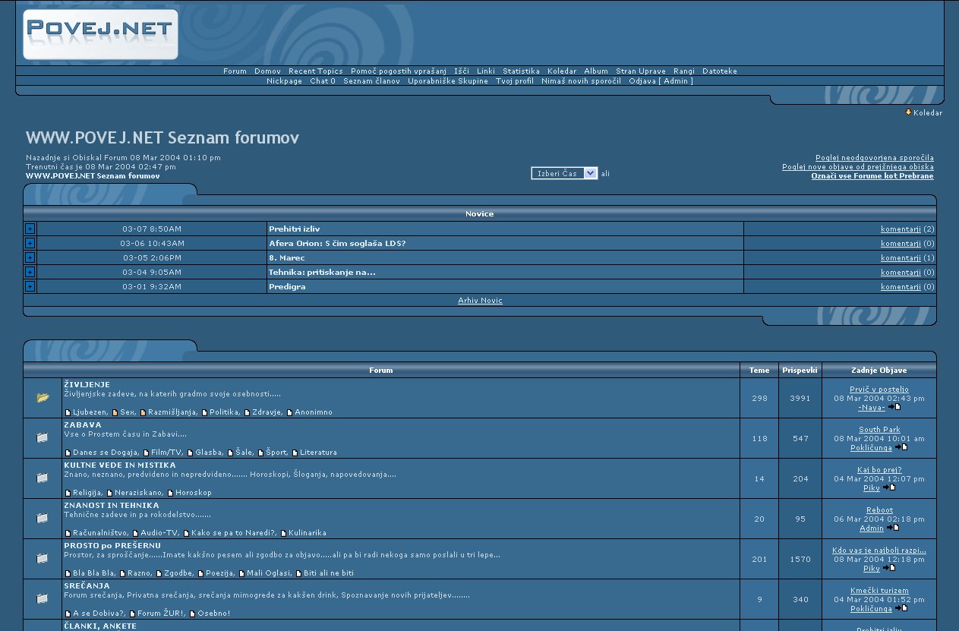View latest post icon next to Admin
Viewport: 959px width, 631px height.
tap(893, 528)
